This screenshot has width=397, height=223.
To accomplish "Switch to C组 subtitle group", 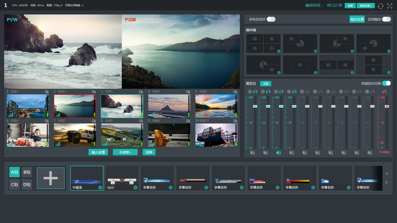I will 15,185.
